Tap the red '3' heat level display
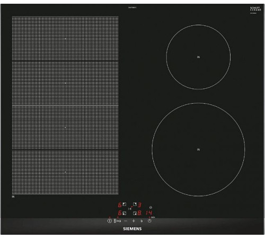The image size is (265, 239). tap(139, 205)
